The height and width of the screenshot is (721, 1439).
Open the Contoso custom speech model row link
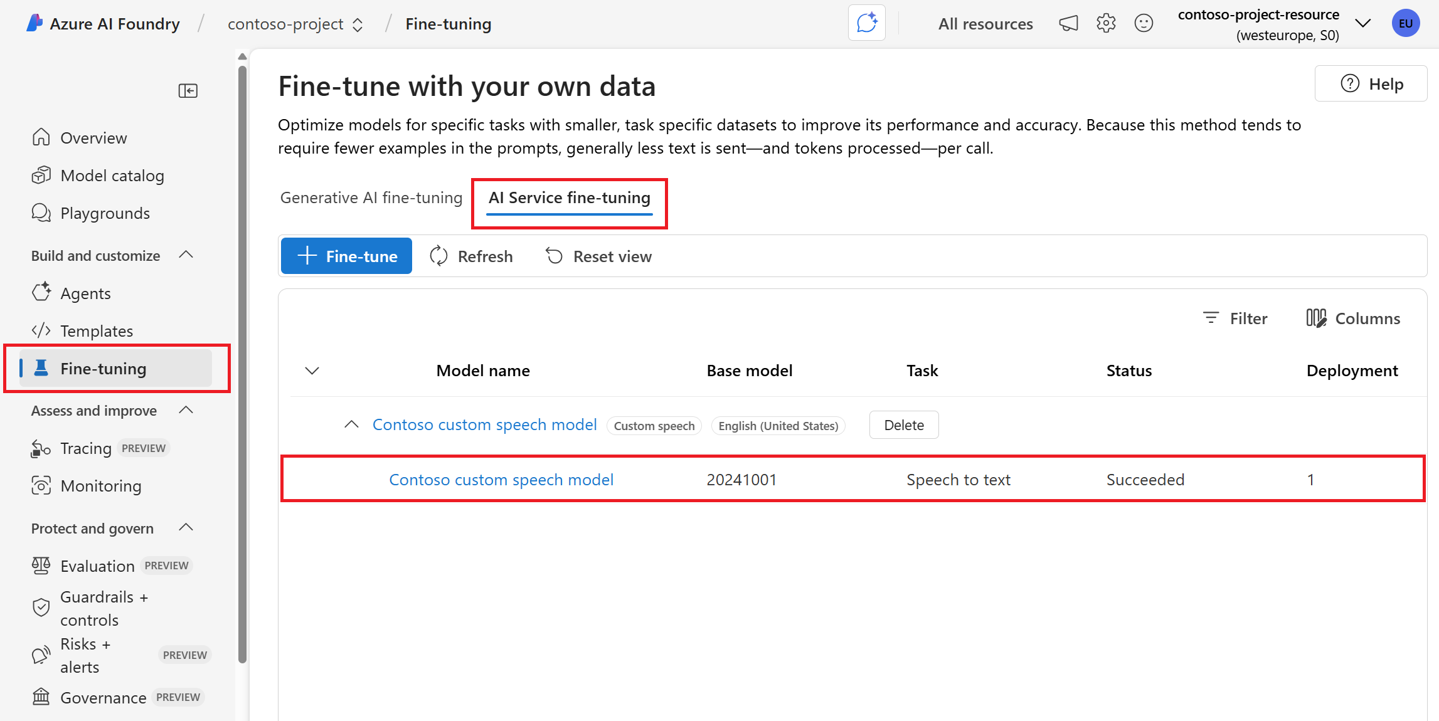coord(501,480)
